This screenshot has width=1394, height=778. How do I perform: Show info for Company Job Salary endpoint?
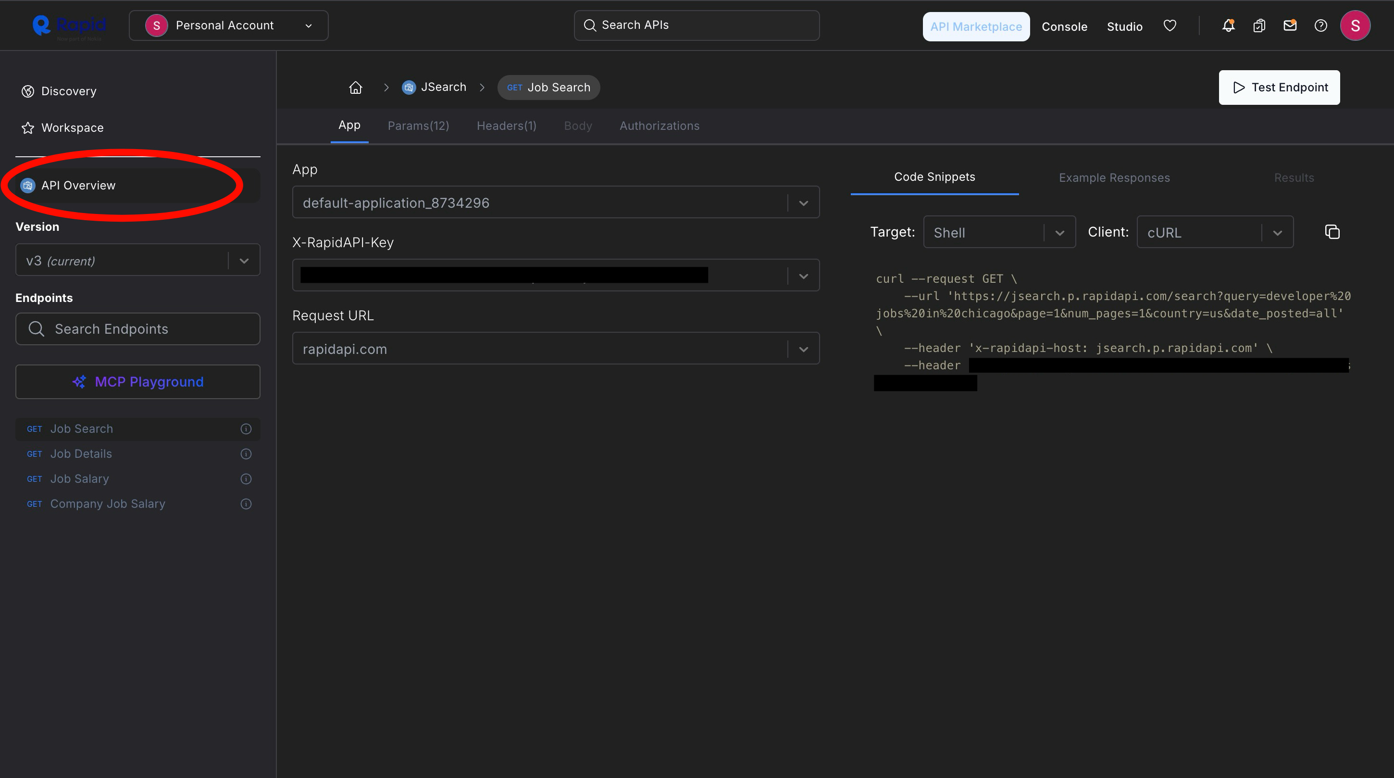pyautogui.click(x=246, y=504)
